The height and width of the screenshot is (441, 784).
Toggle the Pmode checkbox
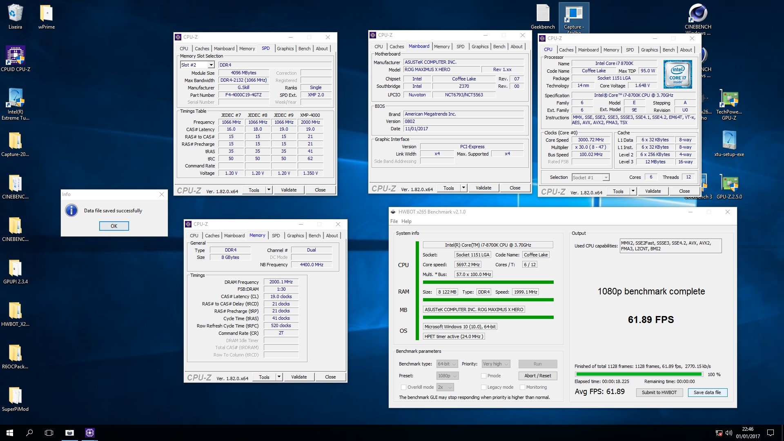point(483,376)
